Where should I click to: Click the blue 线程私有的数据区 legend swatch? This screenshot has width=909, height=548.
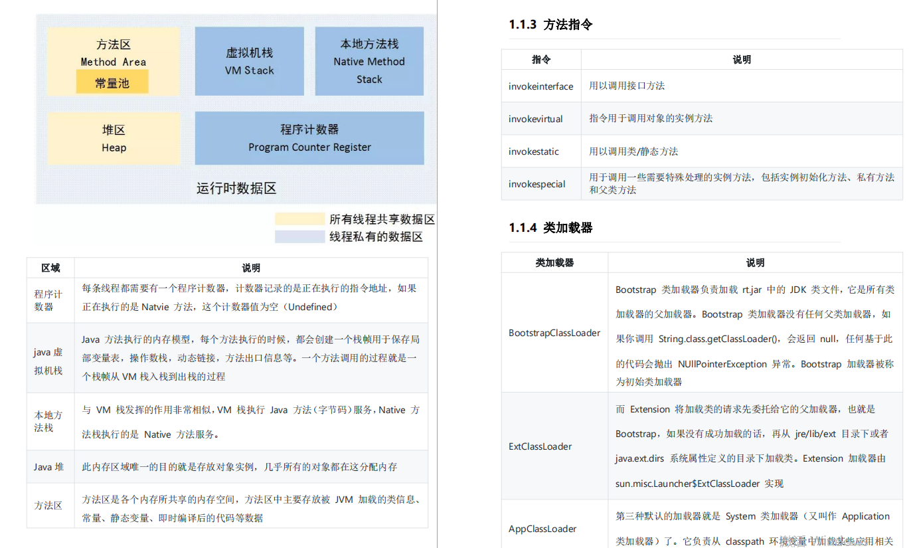tap(299, 236)
